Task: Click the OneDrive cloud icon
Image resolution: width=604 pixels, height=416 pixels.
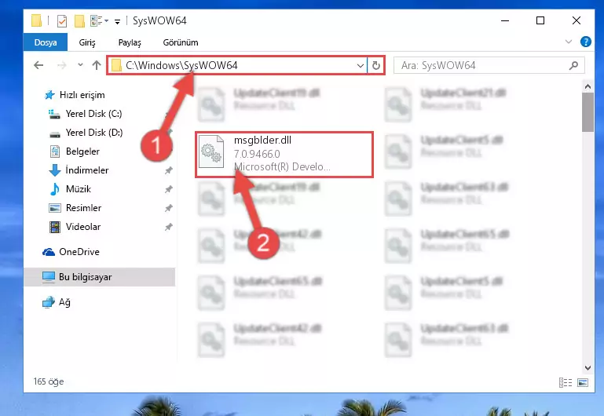Action: point(49,252)
